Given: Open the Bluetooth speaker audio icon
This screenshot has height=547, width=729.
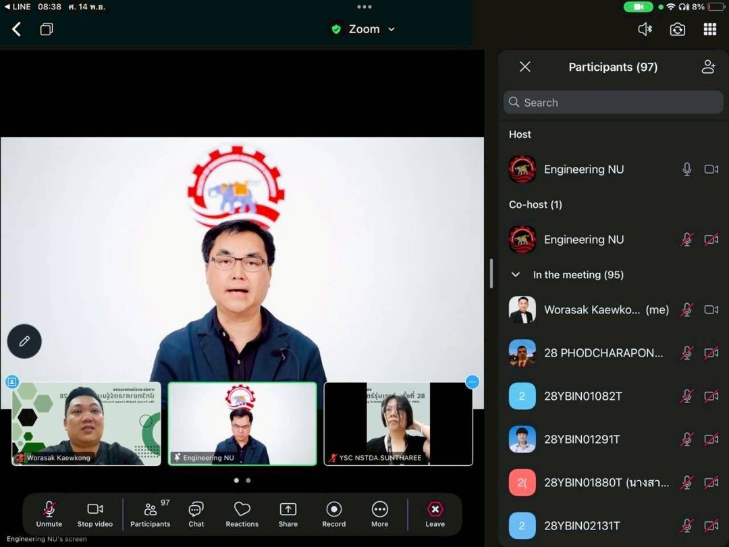Looking at the screenshot, I should tap(645, 29).
